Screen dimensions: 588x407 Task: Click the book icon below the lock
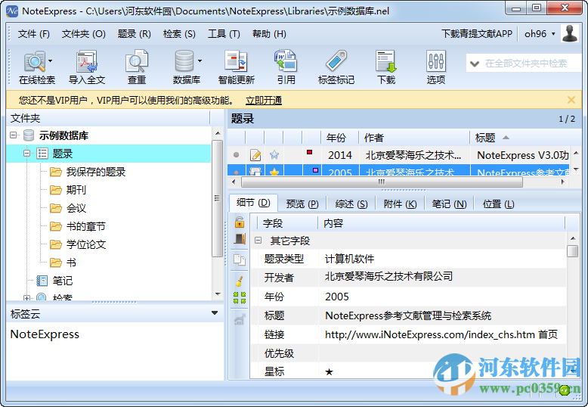click(240, 239)
